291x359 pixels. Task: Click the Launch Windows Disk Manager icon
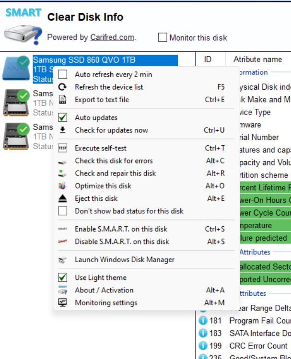(62, 260)
